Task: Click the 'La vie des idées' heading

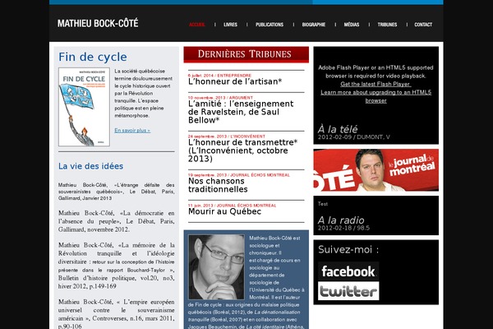Action: (x=91, y=166)
